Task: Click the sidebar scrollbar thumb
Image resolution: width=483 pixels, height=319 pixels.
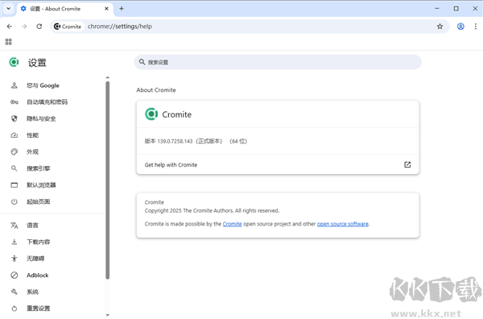Action: point(108,180)
